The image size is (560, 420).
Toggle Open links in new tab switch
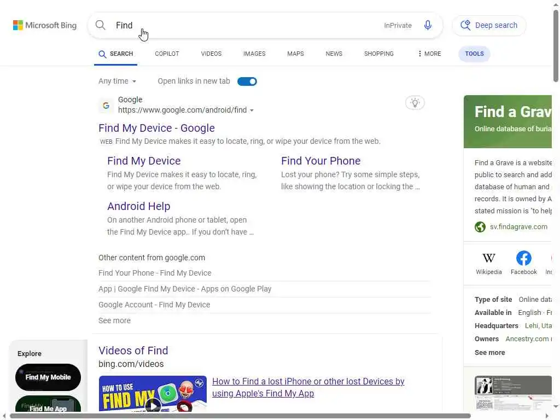click(247, 81)
